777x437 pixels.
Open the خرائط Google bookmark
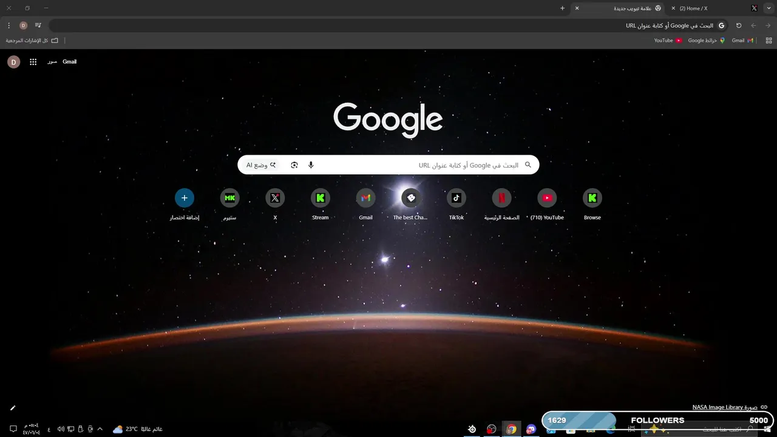click(x=706, y=41)
